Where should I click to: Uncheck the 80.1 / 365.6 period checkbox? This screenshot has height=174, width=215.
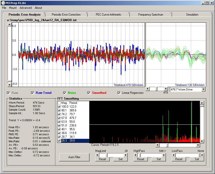click(x=59, y=110)
